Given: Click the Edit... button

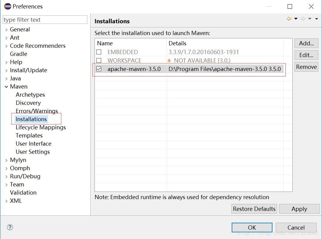Looking at the screenshot, I should pyautogui.click(x=306, y=55).
